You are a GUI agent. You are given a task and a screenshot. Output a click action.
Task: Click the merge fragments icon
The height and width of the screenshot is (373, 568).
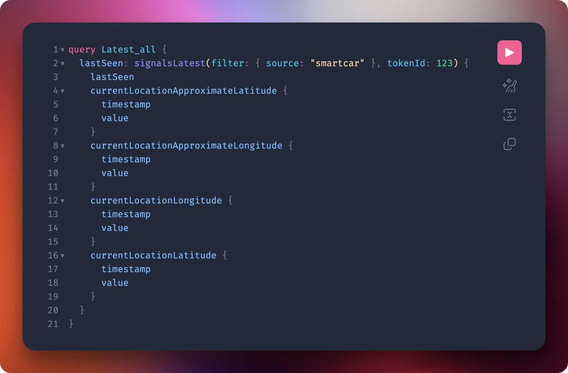coord(509,115)
